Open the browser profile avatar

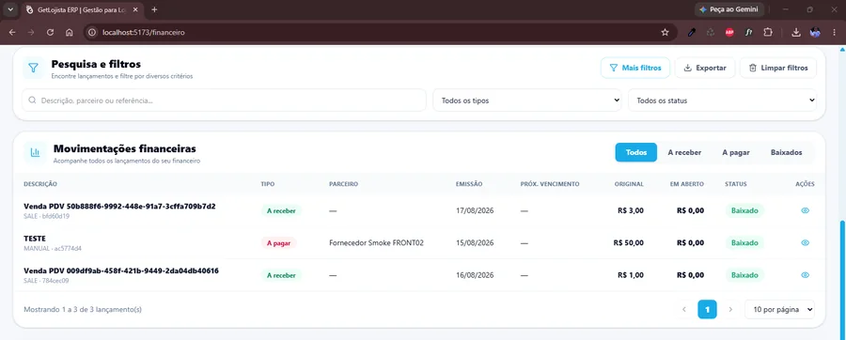[x=815, y=32]
